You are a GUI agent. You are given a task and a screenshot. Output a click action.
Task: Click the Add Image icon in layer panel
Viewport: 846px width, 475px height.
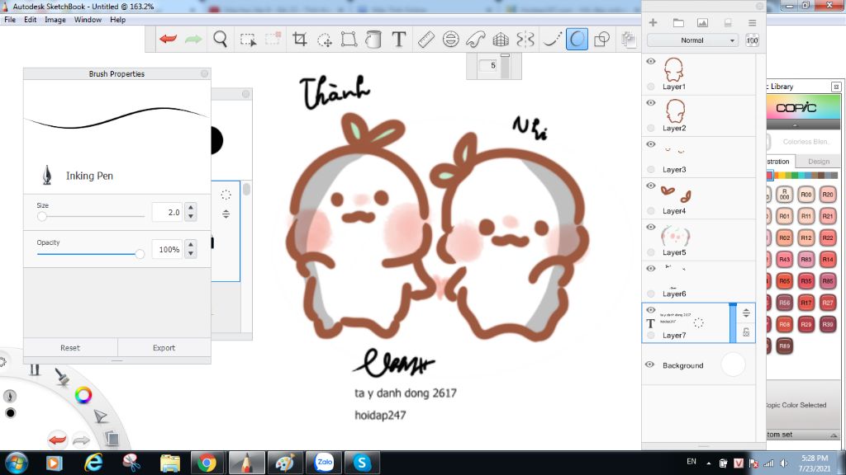pos(702,22)
